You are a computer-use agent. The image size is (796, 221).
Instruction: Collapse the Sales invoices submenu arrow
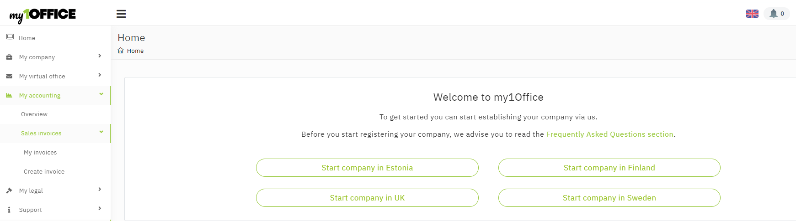pos(101,132)
